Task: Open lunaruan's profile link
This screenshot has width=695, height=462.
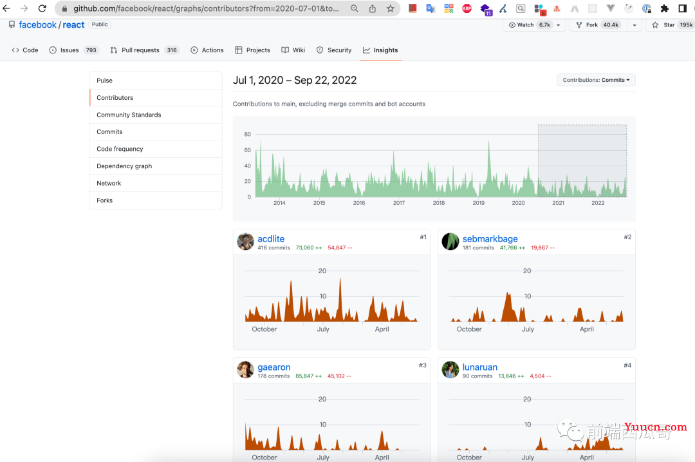Action: pos(479,367)
